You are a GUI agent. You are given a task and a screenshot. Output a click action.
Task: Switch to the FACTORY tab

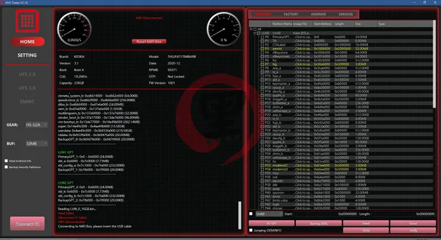pyautogui.click(x=291, y=14)
